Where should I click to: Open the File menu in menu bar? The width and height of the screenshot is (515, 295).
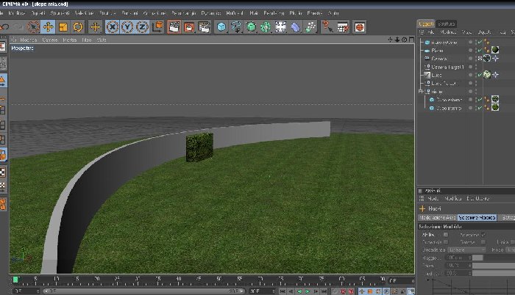(x=2, y=13)
